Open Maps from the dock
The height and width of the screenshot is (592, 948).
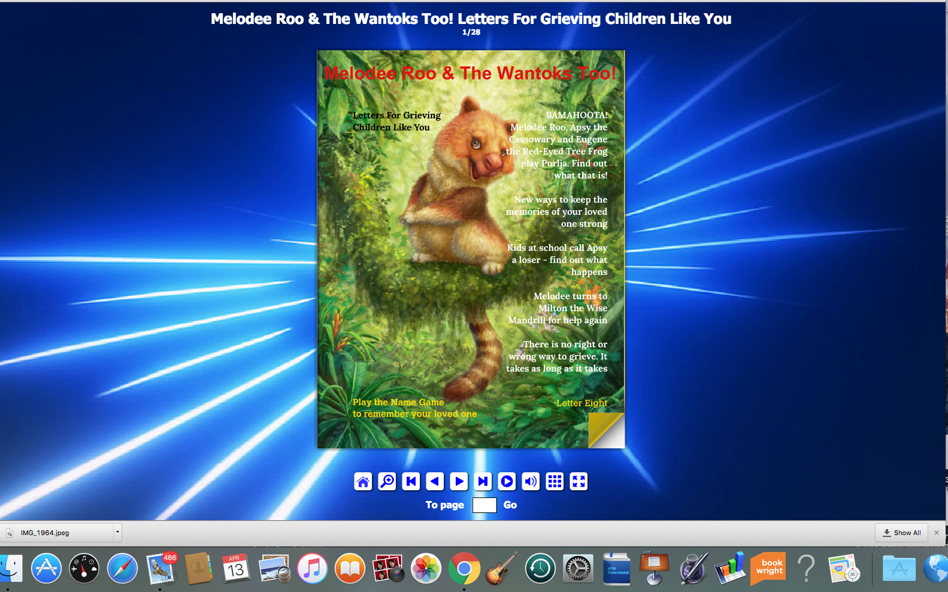tap(844, 568)
